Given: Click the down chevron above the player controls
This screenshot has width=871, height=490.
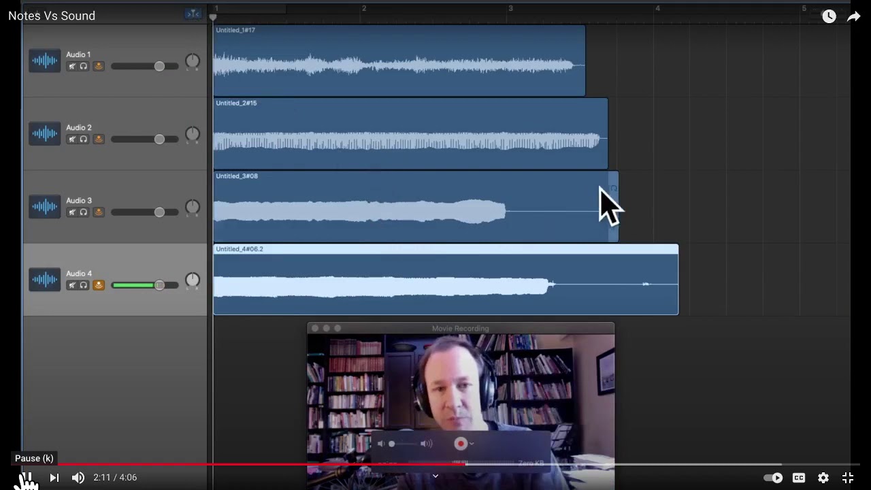Looking at the screenshot, I should click(435, 476).
